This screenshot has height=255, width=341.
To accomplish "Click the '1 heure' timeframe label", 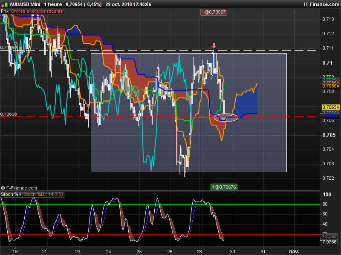I will coord(53,4).
